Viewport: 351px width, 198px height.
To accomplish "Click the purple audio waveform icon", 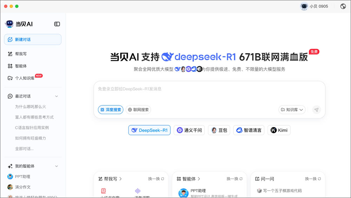I will (138, 191).
